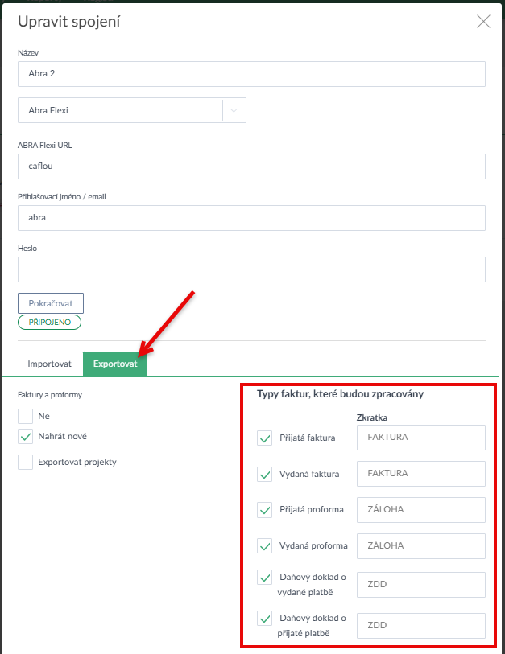Toggle the Přijatá faktura checkbox
Image resolution: width=505 pixels, height=654 pixels.
pos(264,438)
